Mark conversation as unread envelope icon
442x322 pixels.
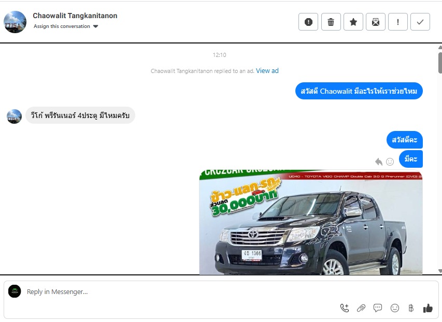click(376, 22)
